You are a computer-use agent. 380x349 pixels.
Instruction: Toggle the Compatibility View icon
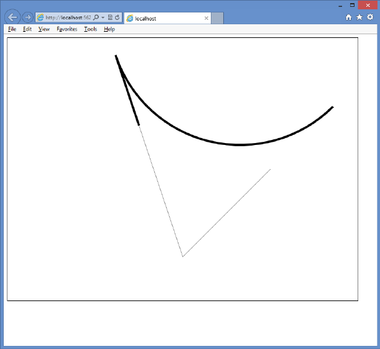[x=110, y=17]
